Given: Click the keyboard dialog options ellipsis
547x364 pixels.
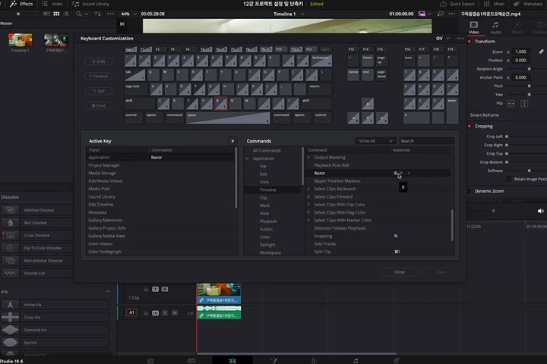Looking at the screenshot, I should tap(460, 39).
